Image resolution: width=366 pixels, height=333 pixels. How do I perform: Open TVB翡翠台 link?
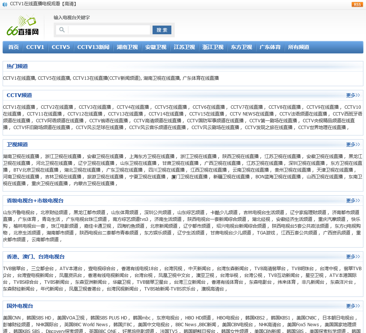14,269
